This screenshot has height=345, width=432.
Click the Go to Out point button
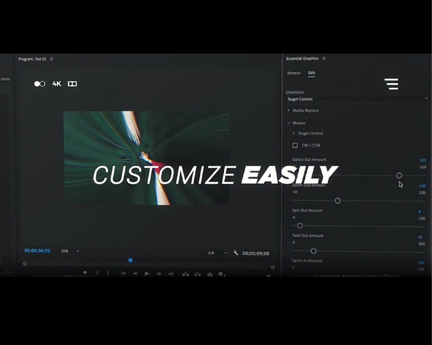coord(170,274)
